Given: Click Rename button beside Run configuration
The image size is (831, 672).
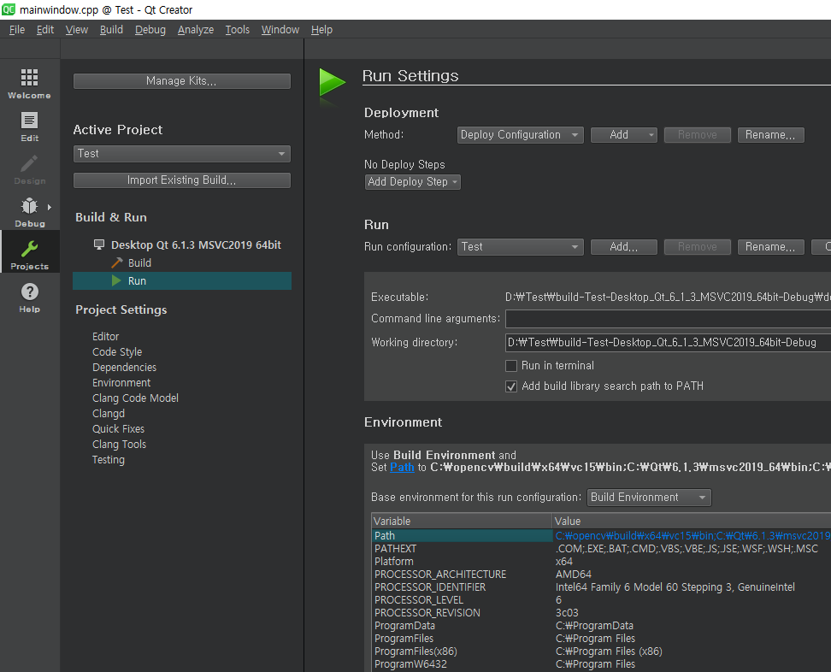Looking at the screenshot, I should [x=770, y=247].
